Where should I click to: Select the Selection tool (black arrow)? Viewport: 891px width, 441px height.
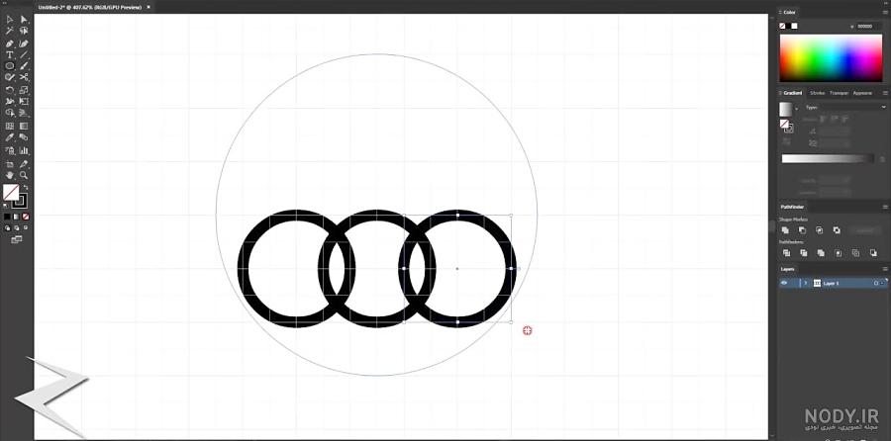point(10,20)
